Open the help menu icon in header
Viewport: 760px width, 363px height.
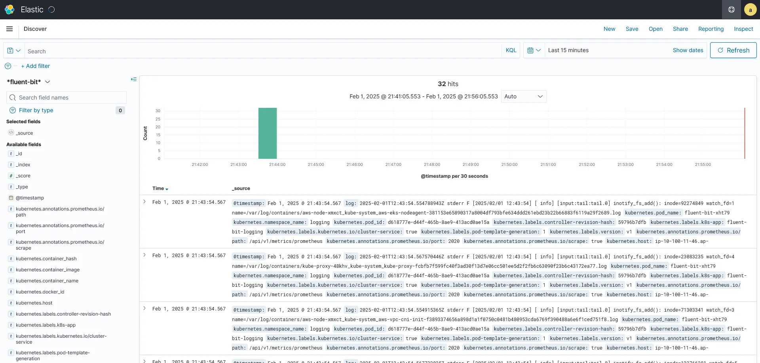coord(731,9)
